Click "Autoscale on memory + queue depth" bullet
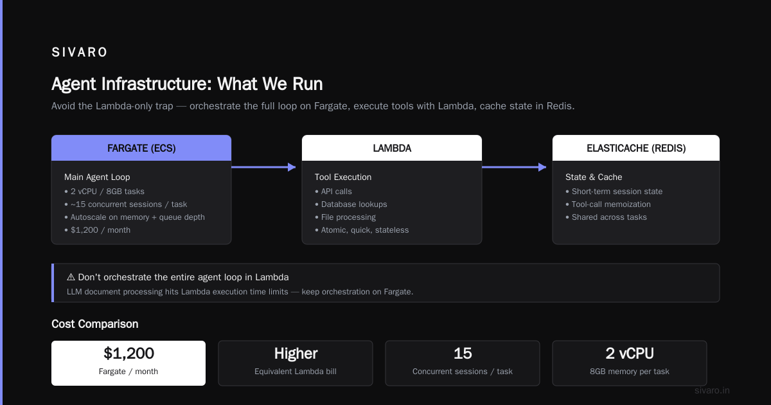This screenshot has width=771, height=405. tap(134, 217)
